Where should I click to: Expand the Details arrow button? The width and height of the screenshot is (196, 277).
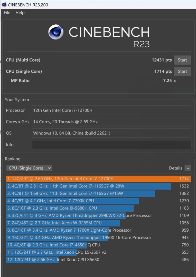point(188,168)
